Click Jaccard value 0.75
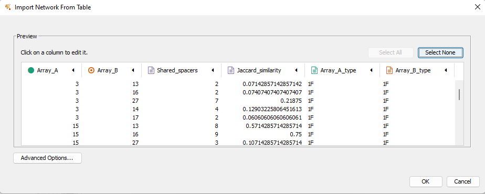This screenshot has height=194, width=485. [296, 134]
